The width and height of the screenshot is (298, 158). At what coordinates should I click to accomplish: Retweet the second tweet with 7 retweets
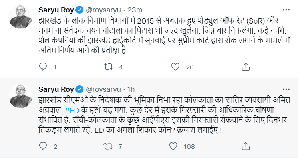tap(108, 146)
